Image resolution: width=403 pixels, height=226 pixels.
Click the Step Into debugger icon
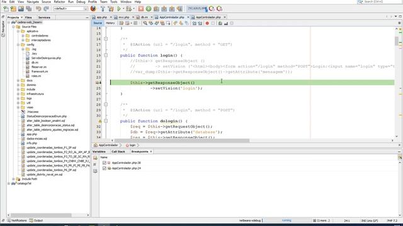point(164,9)
